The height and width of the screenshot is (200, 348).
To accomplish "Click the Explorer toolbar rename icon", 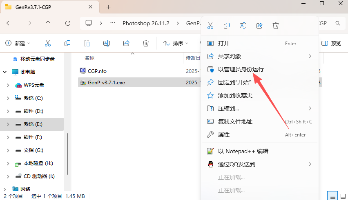I will pos(107,43).
